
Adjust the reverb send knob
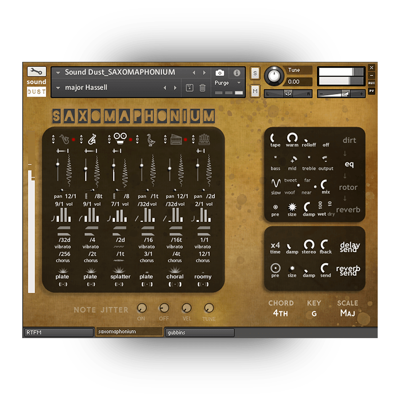tap(324, 268)
